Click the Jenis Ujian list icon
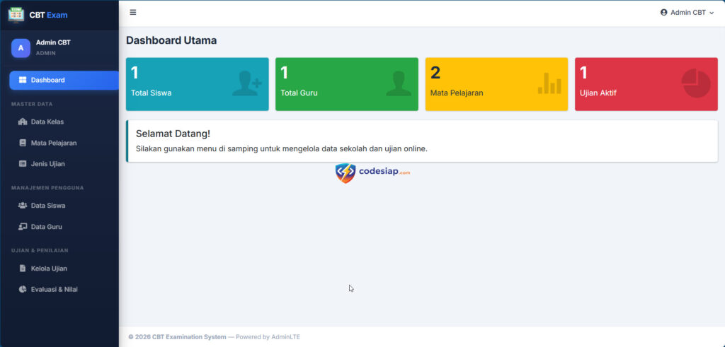The width and height of the screenshot is (725, 347). click(x=23, y=164)
